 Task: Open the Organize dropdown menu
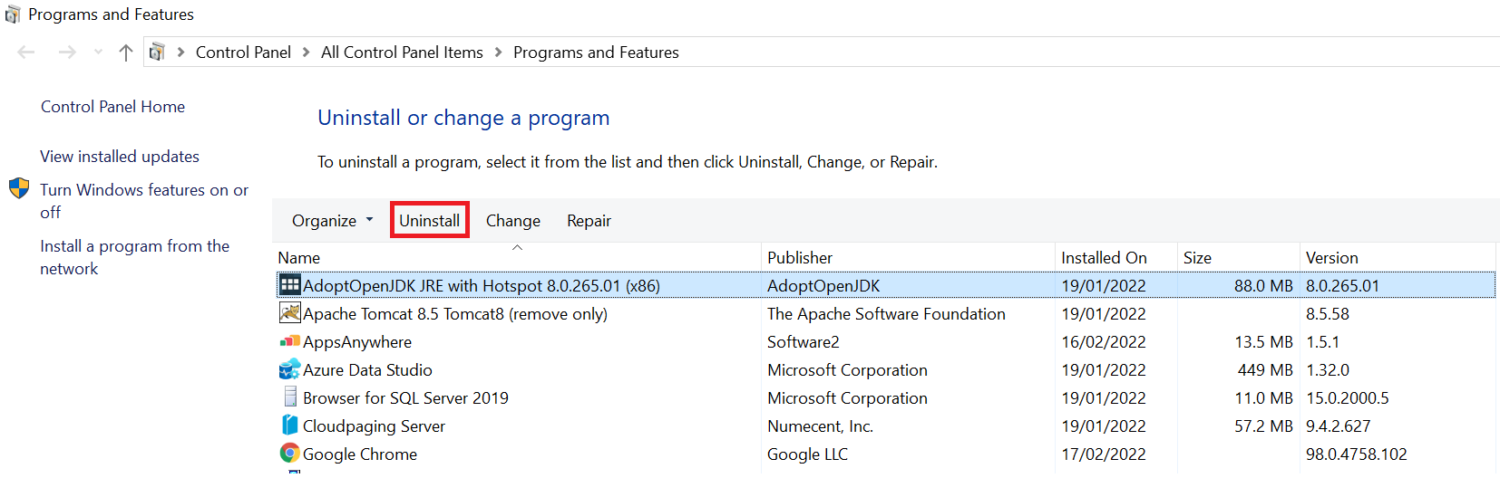[x=332, y=221]
